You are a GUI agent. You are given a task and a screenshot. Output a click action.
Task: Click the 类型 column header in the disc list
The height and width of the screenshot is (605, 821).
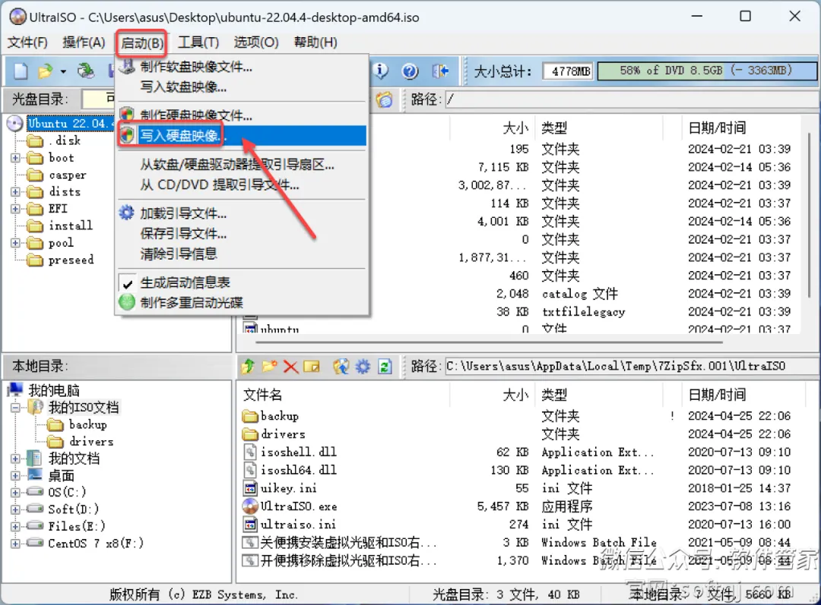pos(599,128)
